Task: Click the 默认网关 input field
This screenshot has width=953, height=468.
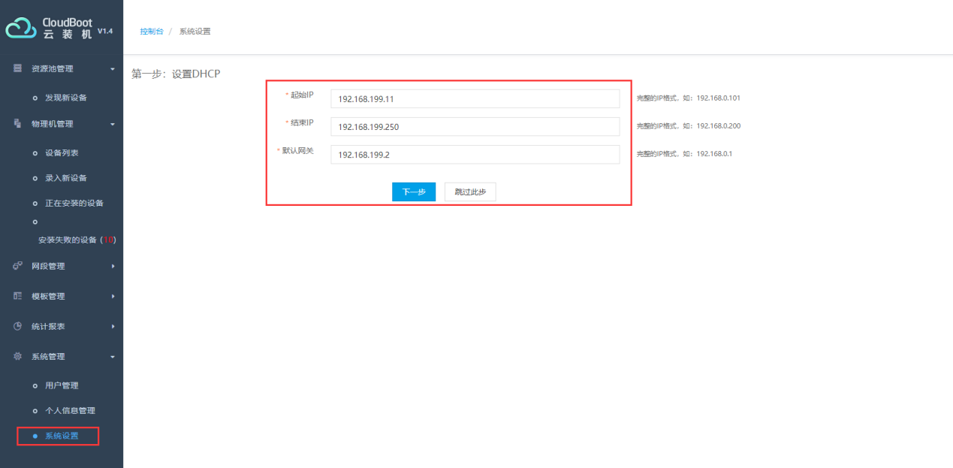Action: click(x=475, y=154)
